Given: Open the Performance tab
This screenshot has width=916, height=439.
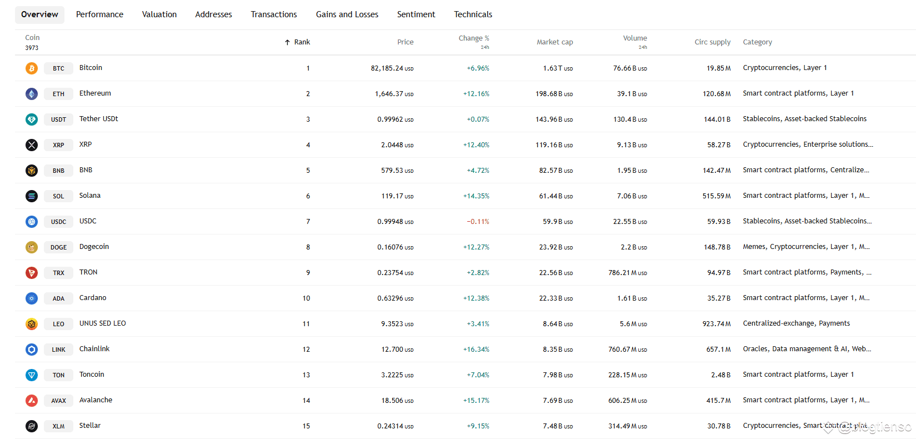Looking at the screenshot, I should click(99, 14).
